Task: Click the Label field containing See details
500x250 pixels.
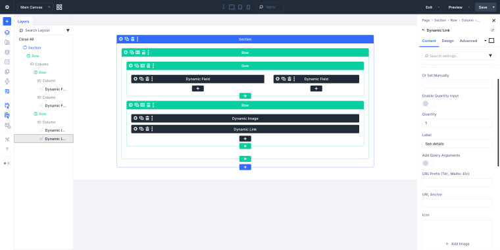Action: (x=457, y=144)
